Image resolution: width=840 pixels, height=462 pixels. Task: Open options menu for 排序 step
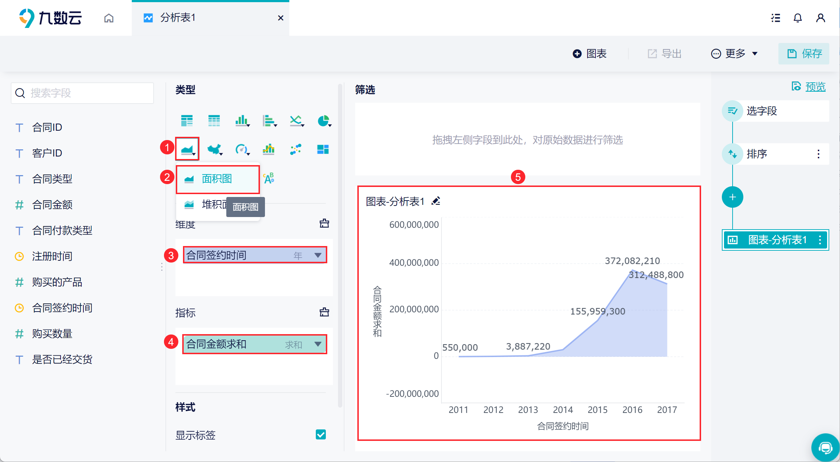click(818, 154)
